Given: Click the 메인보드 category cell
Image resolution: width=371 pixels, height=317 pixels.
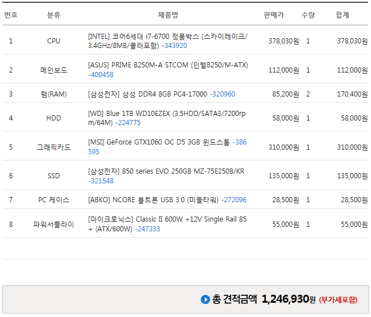Looking at the screenshot, I should pyautogui.click(x=54, y=70).
